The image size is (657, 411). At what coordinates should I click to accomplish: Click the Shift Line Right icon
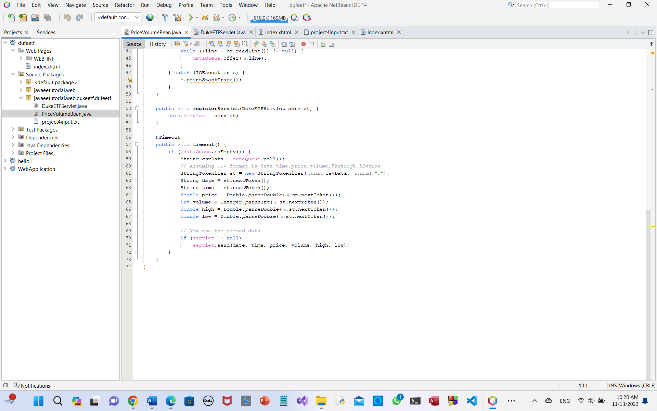292,44
